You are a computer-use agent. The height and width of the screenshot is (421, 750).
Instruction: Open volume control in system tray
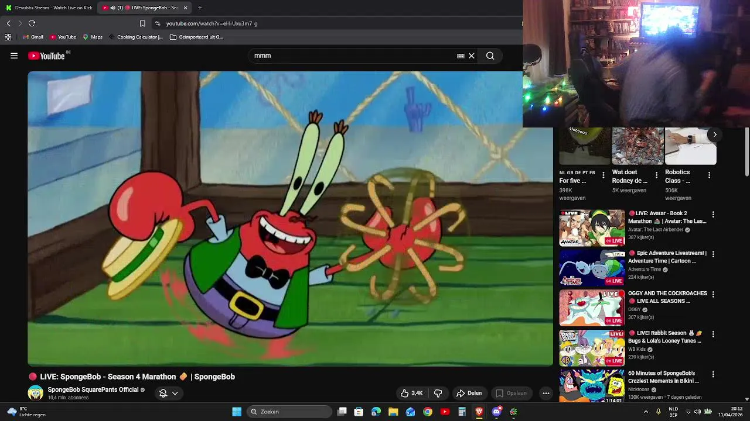[698, 412]
